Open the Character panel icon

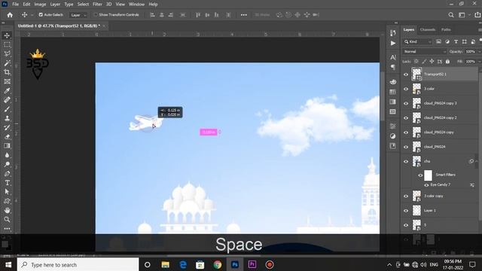[x=393, y=57]
